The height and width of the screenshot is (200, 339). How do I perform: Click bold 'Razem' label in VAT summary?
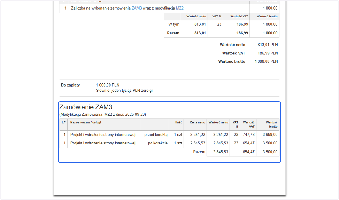[x=173, y=33]
